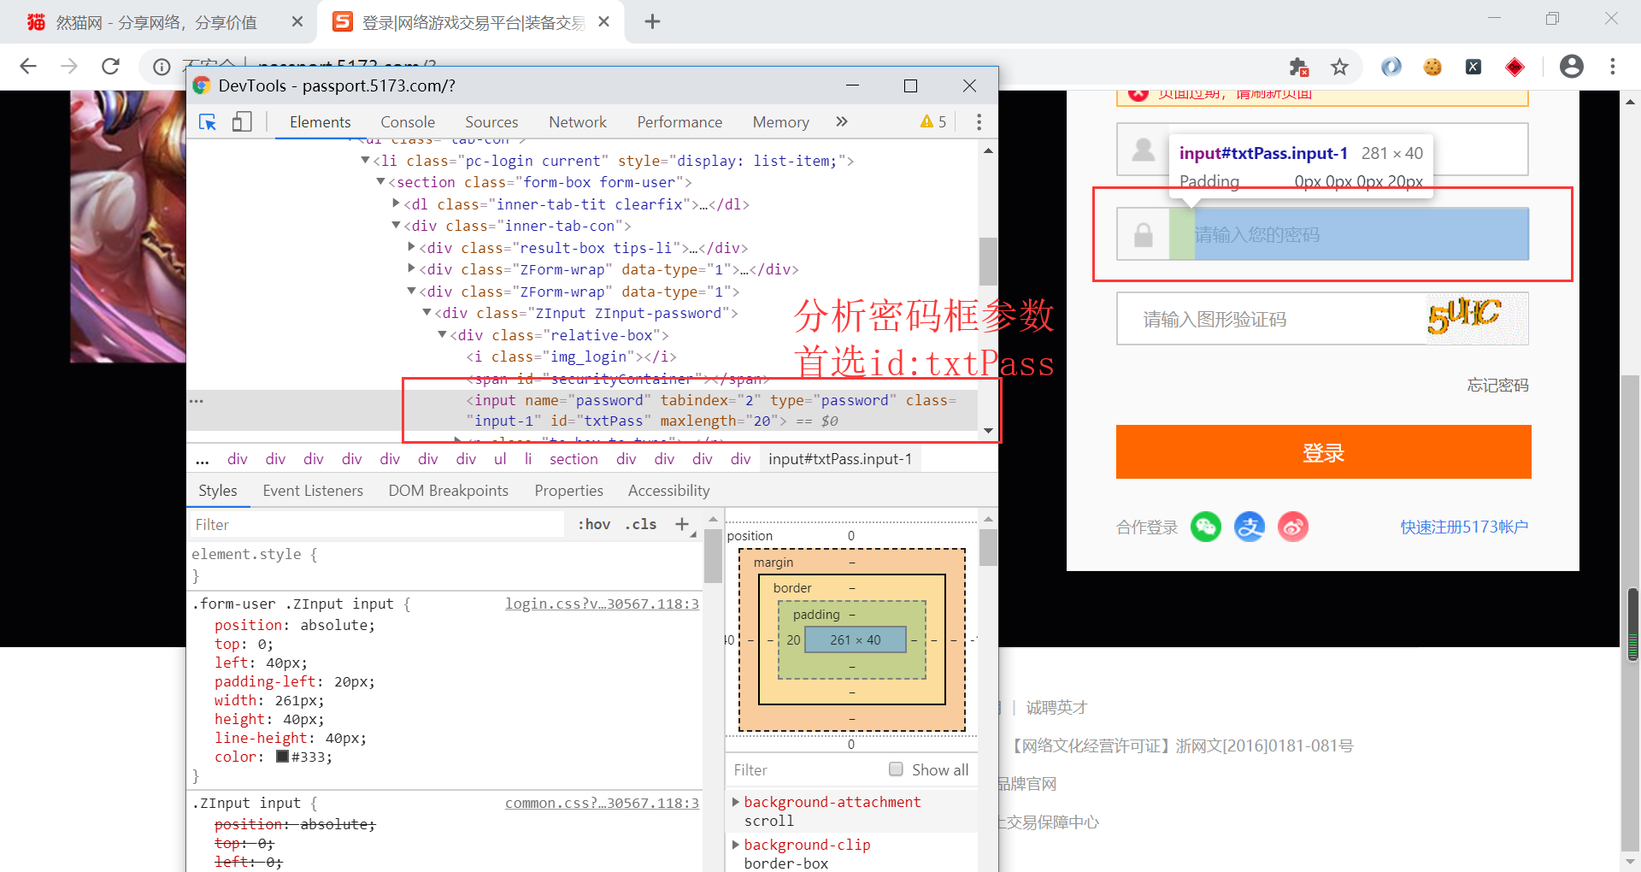
Task: Log in with the Weibo icon
Action: (x=1293, y=527)
